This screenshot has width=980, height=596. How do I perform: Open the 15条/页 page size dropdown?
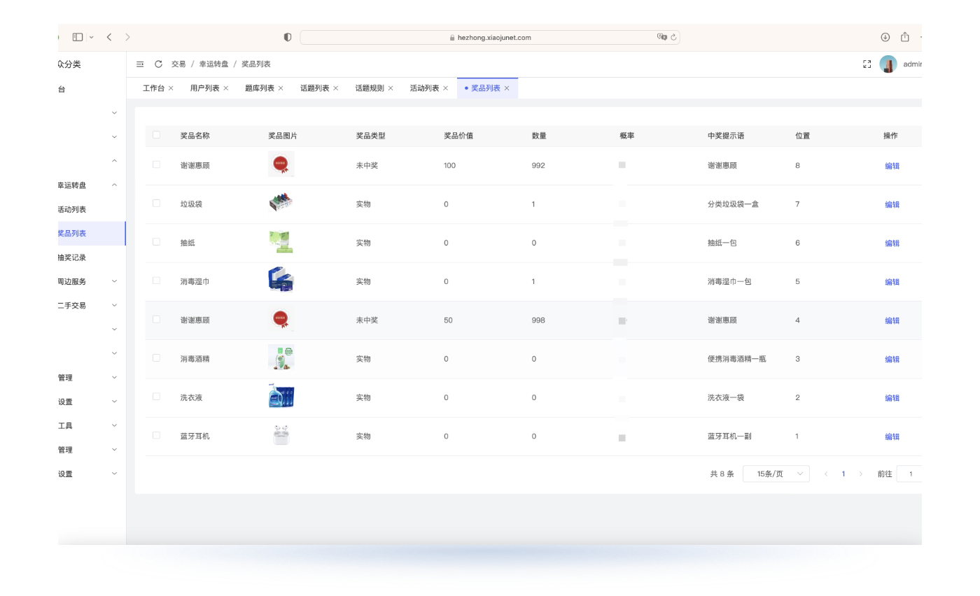776,474
